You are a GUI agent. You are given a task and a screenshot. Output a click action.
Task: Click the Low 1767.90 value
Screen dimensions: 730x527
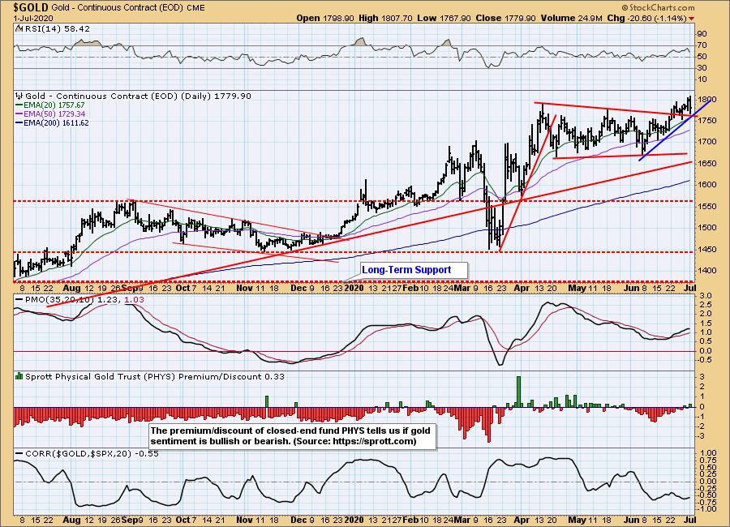[x=444, y=18]
